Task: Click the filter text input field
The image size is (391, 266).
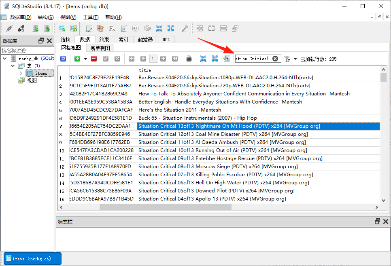Action: pyautogui.click(x=253, y=59)
